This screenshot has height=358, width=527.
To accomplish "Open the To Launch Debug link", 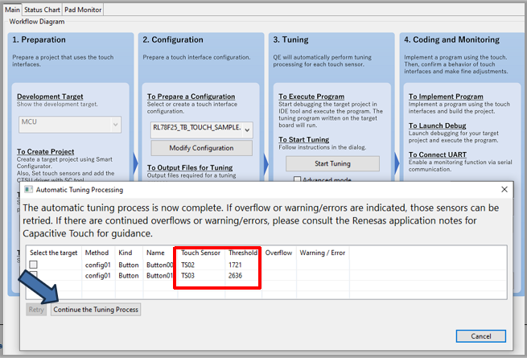I will tap(438, 126).
